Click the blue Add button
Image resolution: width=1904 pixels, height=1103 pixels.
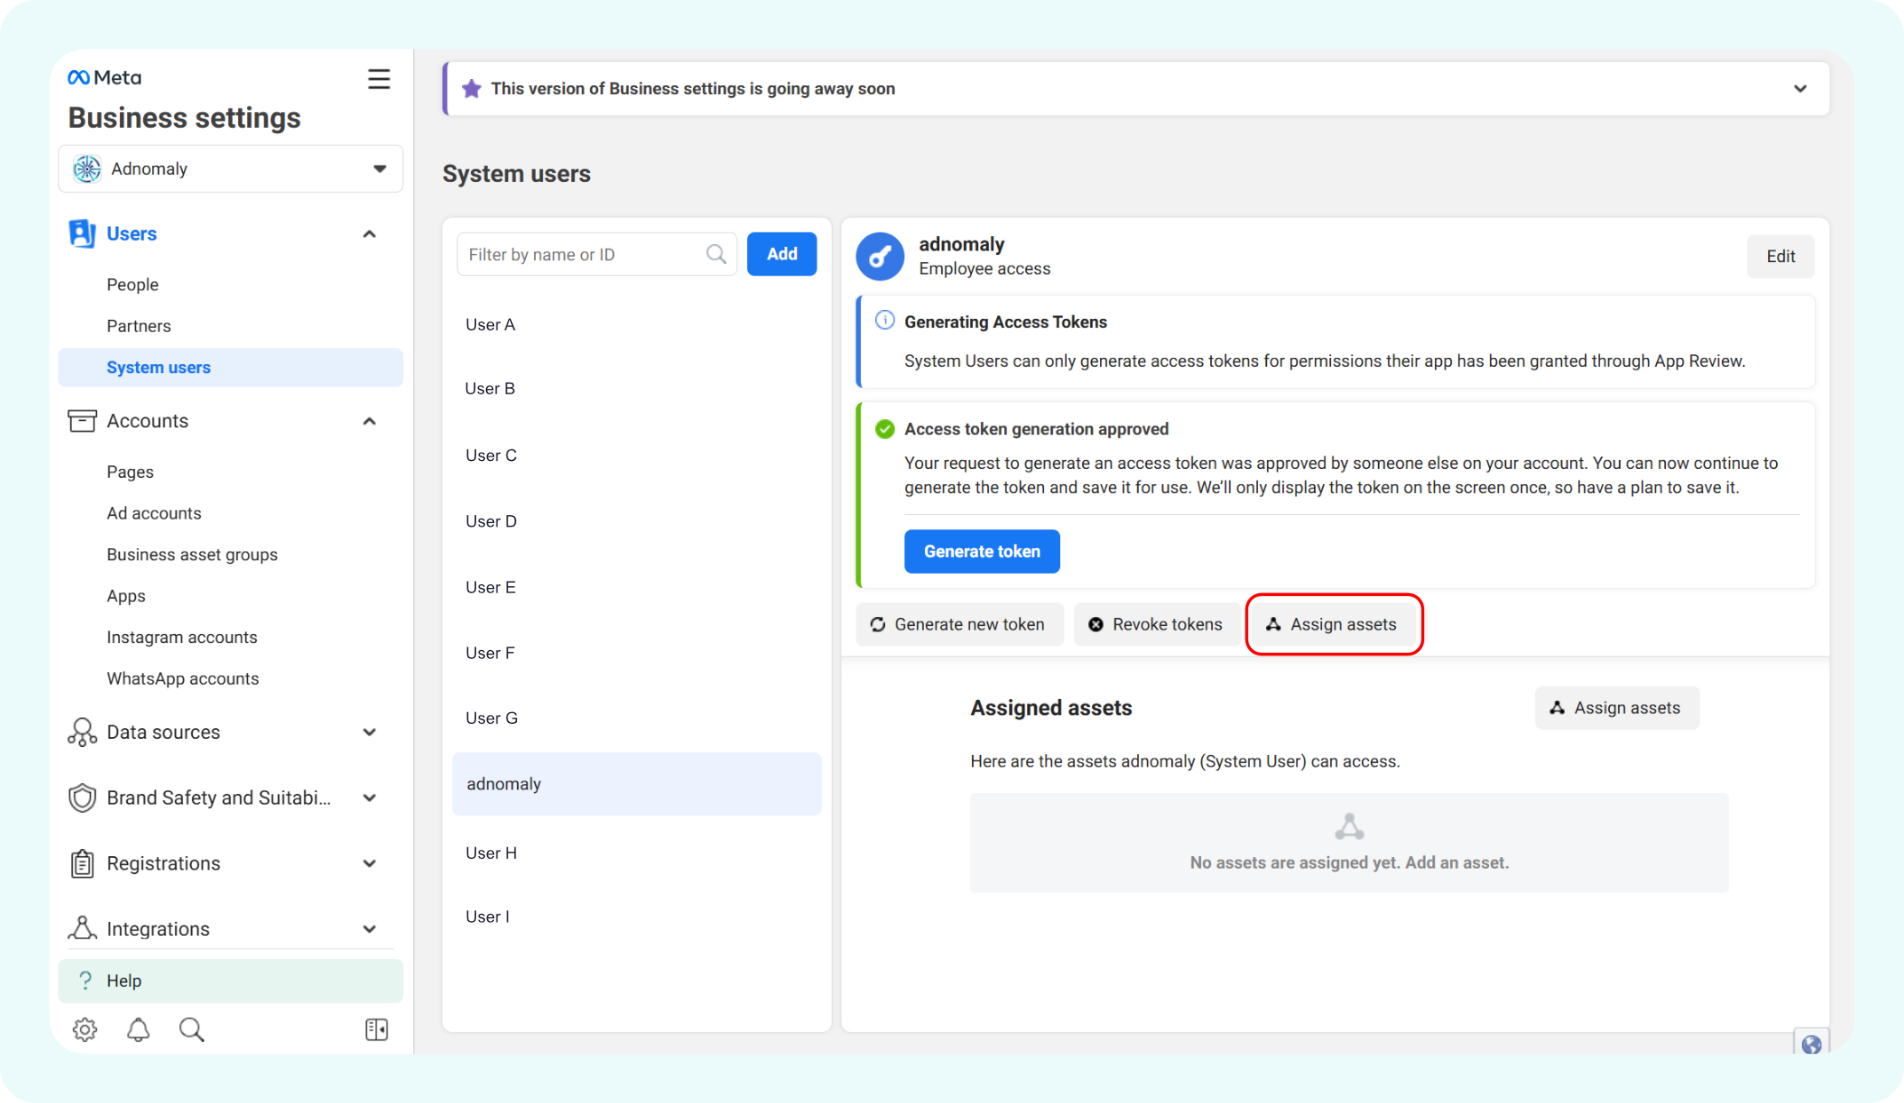click(x=782, y=254)
